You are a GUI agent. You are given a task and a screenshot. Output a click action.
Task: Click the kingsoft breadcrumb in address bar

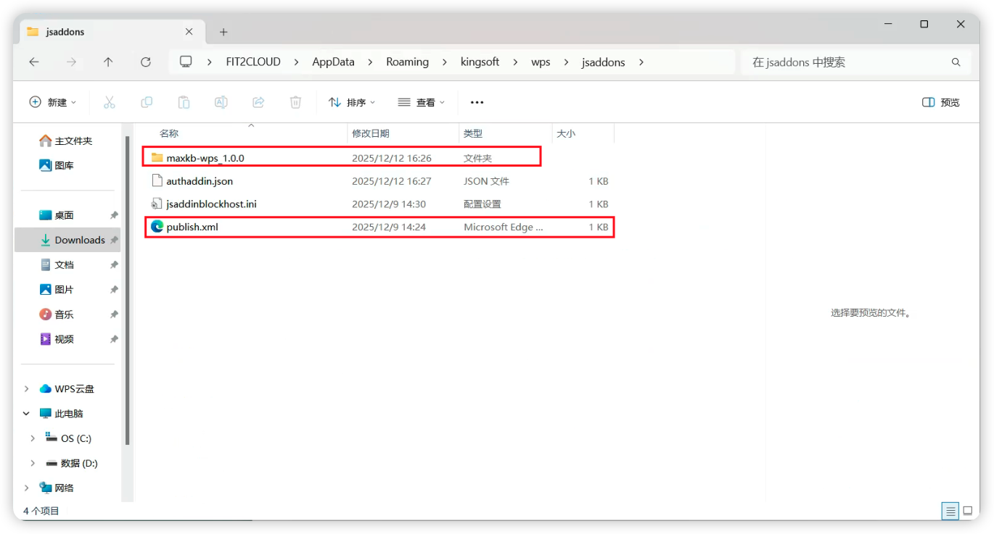click(480, 62)
